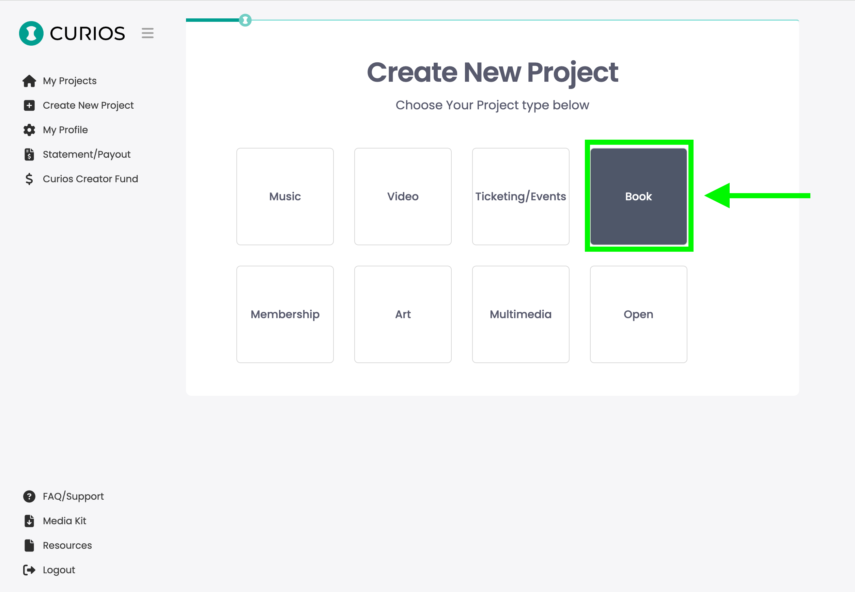Choose the Music project type
The width and height of the screenshot is (855, 592).
pos(285,197)
